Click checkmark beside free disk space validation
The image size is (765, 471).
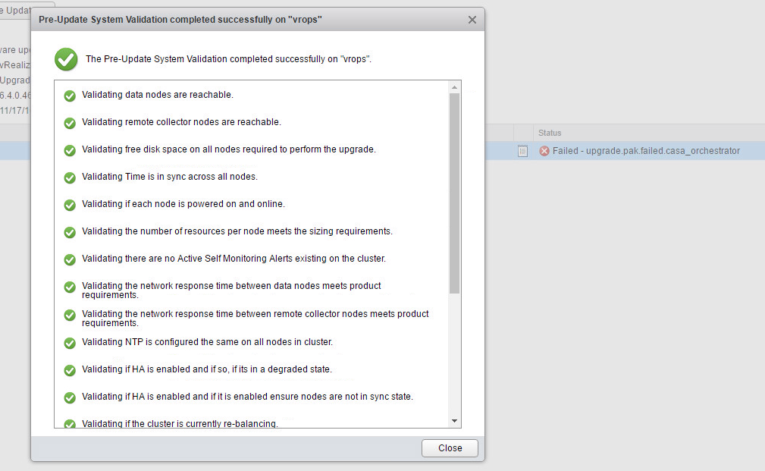tap(70, 150)
